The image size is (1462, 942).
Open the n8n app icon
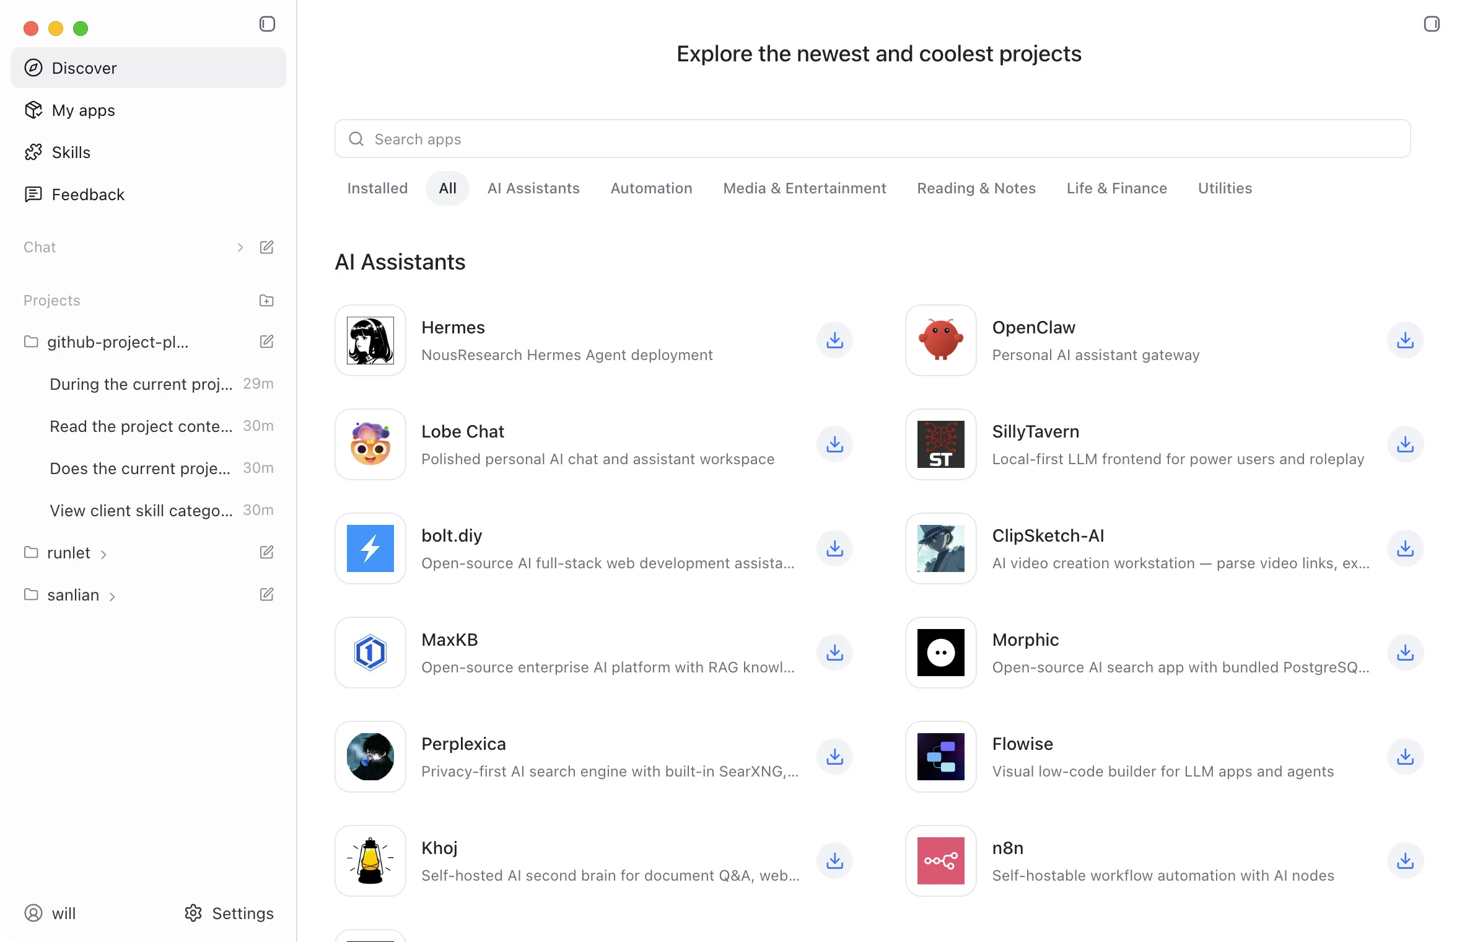(x=941, y=861)
